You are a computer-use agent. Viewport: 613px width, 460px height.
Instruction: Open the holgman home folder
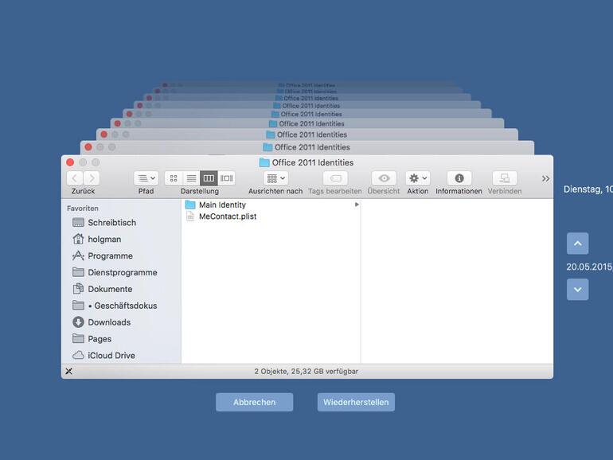coord(97,240)
